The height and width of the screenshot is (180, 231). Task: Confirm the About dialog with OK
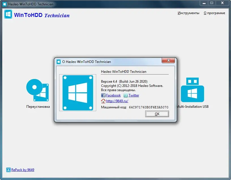click(157, 114)
